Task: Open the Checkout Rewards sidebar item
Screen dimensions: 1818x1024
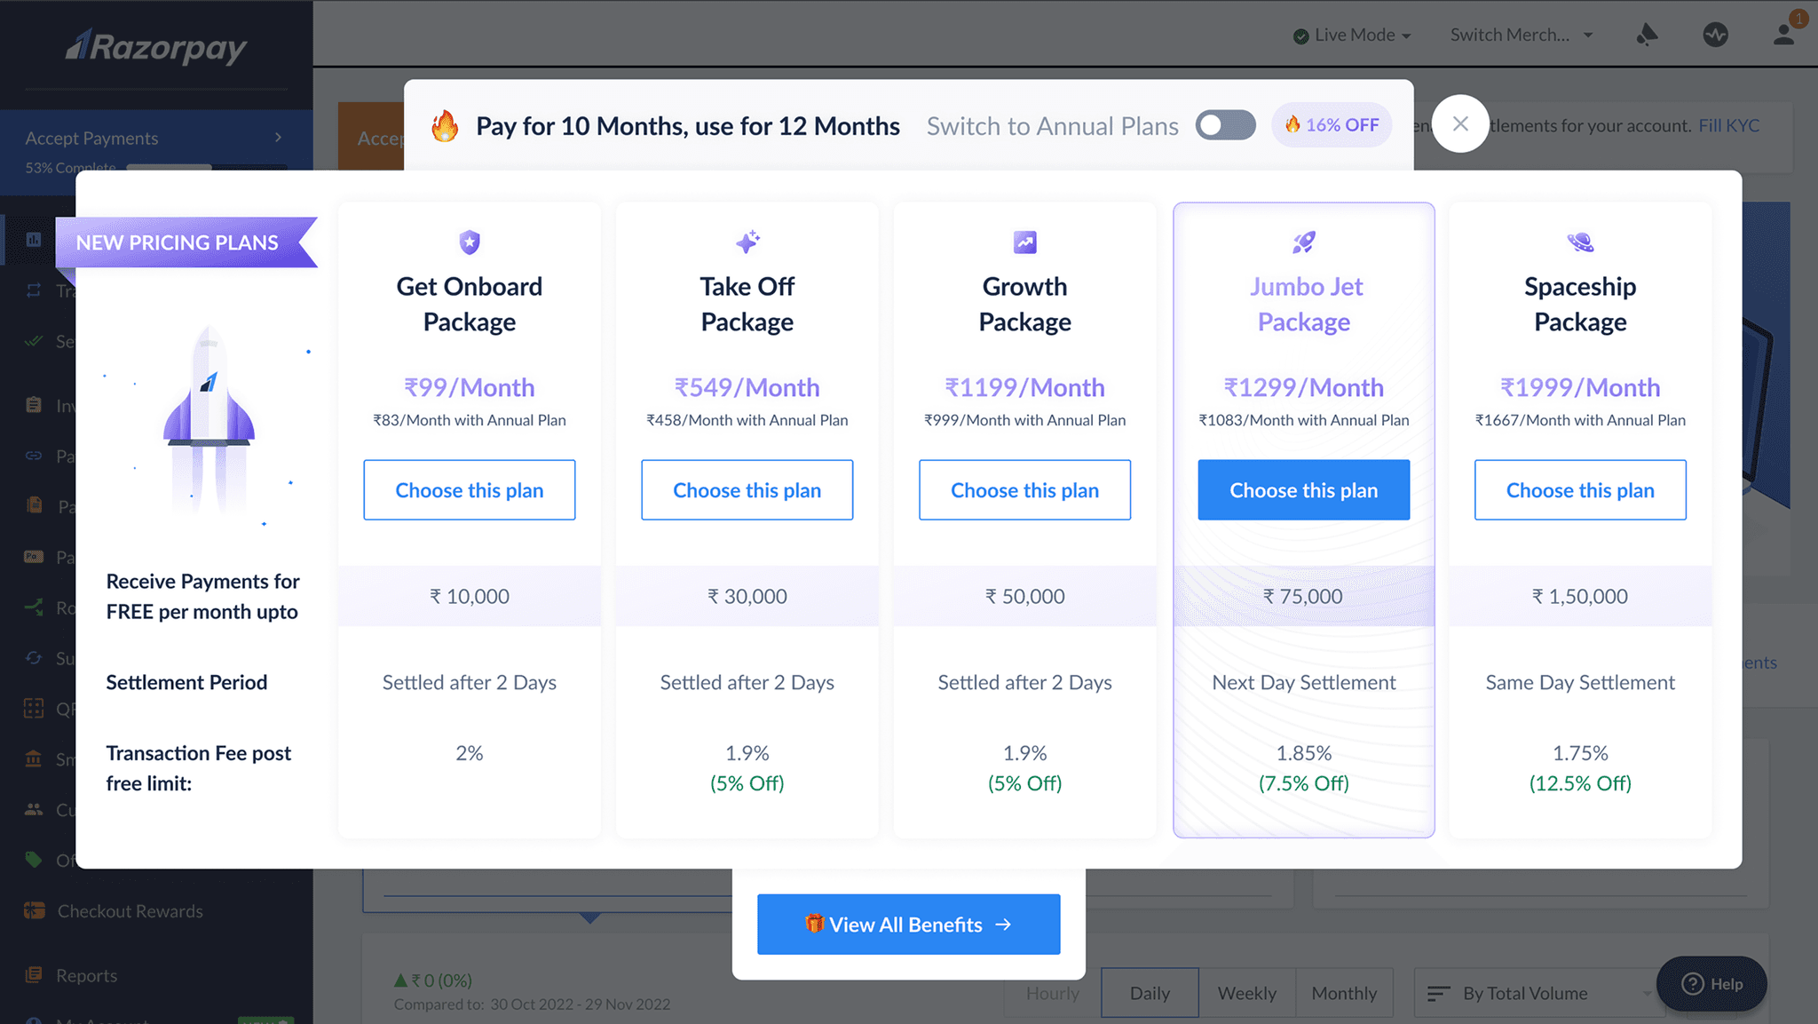Action: [x=130, y=911]
